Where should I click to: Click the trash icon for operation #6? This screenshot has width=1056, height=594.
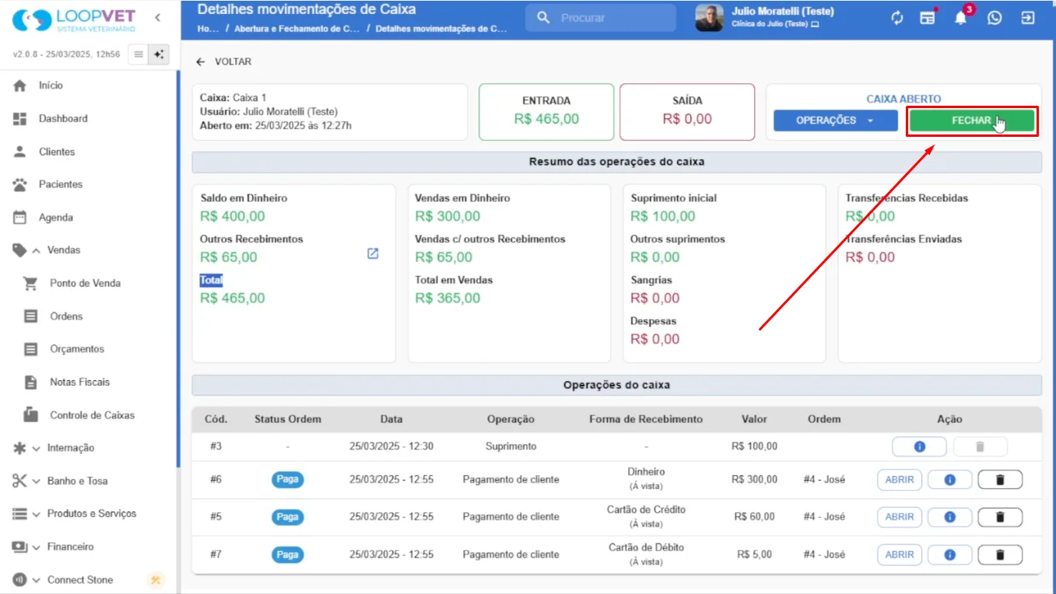1000,480
